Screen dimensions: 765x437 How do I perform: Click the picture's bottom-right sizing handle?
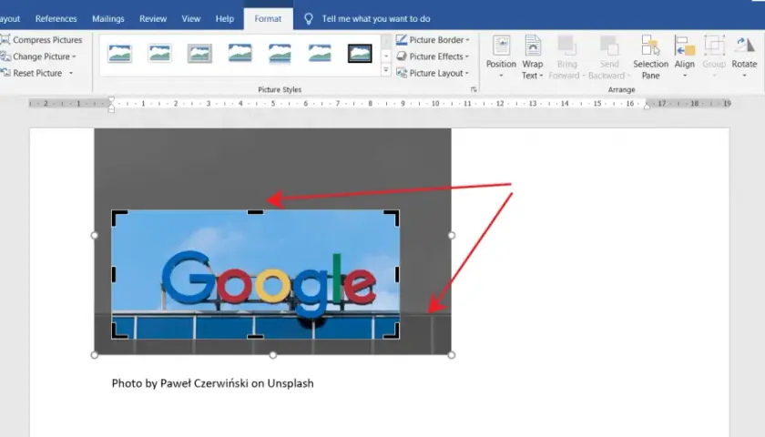pos(452,355)
